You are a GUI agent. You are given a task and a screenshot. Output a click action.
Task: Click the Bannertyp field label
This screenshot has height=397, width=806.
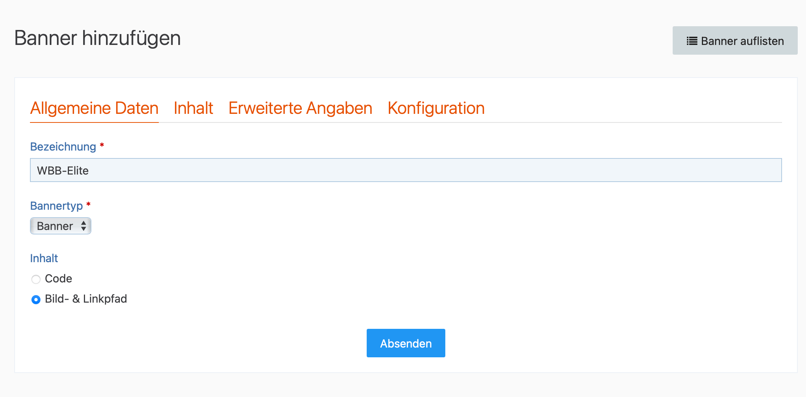coord(57,206)
